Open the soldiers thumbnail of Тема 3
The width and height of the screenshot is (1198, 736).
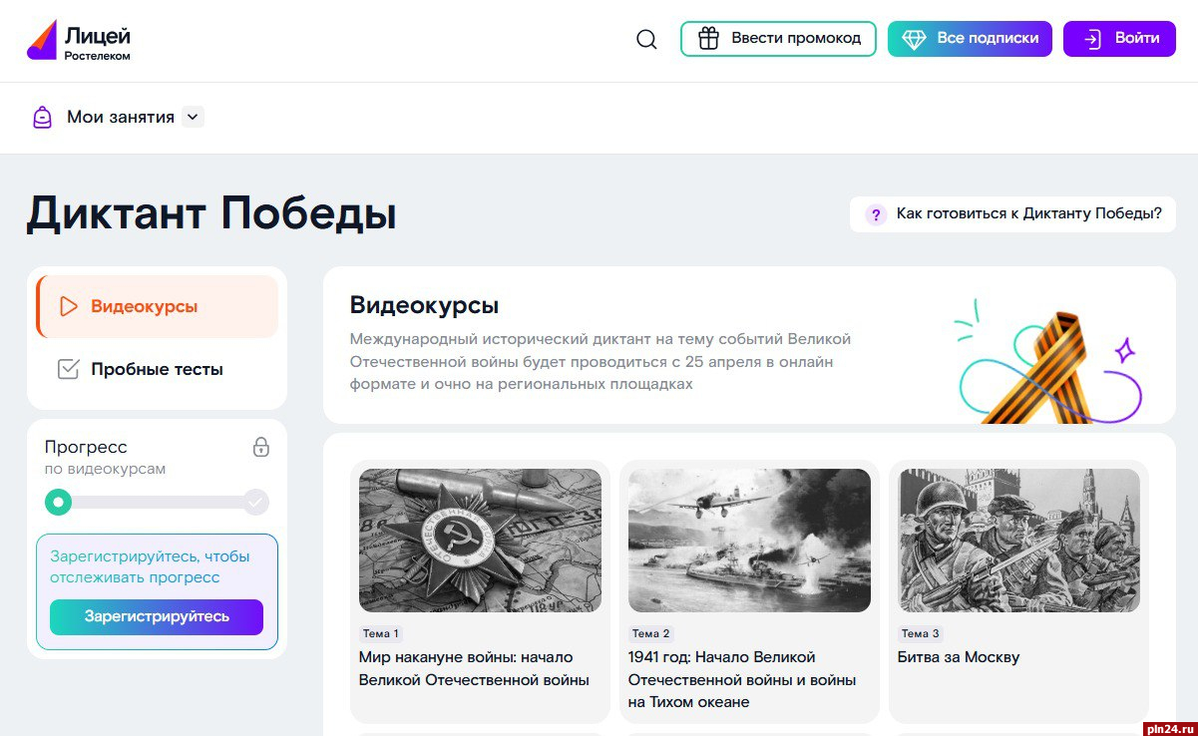click(x=1018, y=541)
